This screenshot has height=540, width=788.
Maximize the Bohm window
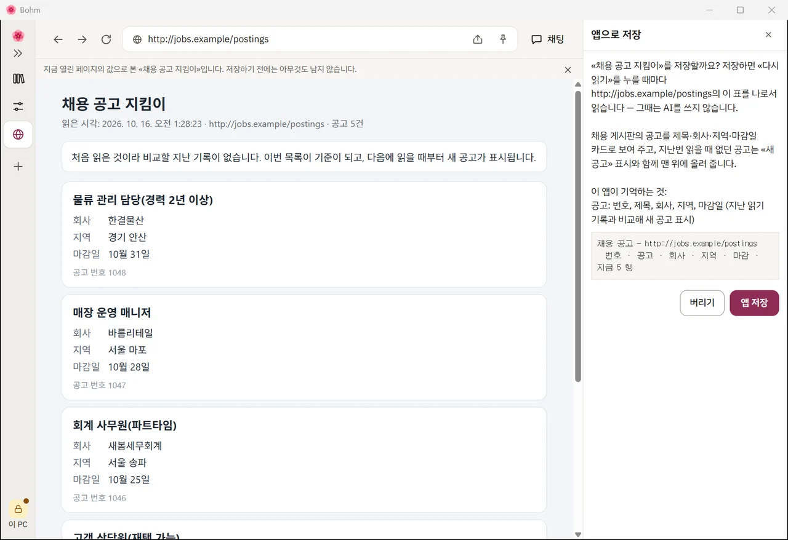point(740,10)
